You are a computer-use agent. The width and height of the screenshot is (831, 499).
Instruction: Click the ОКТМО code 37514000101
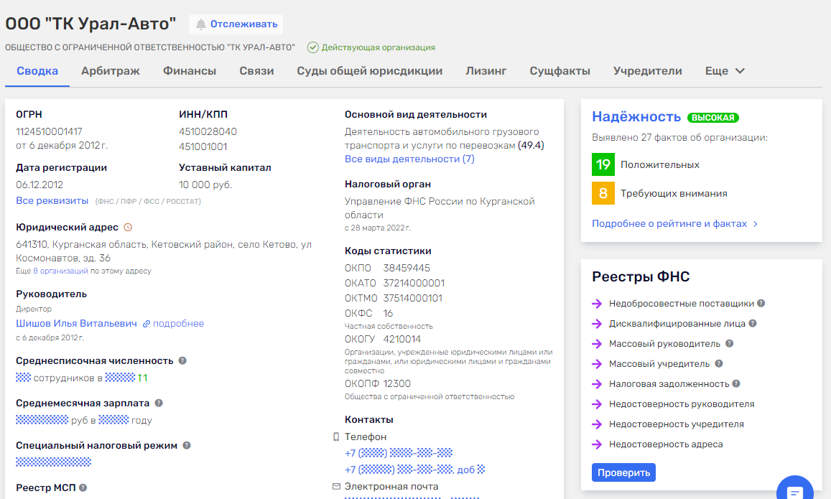click(412, 298)
